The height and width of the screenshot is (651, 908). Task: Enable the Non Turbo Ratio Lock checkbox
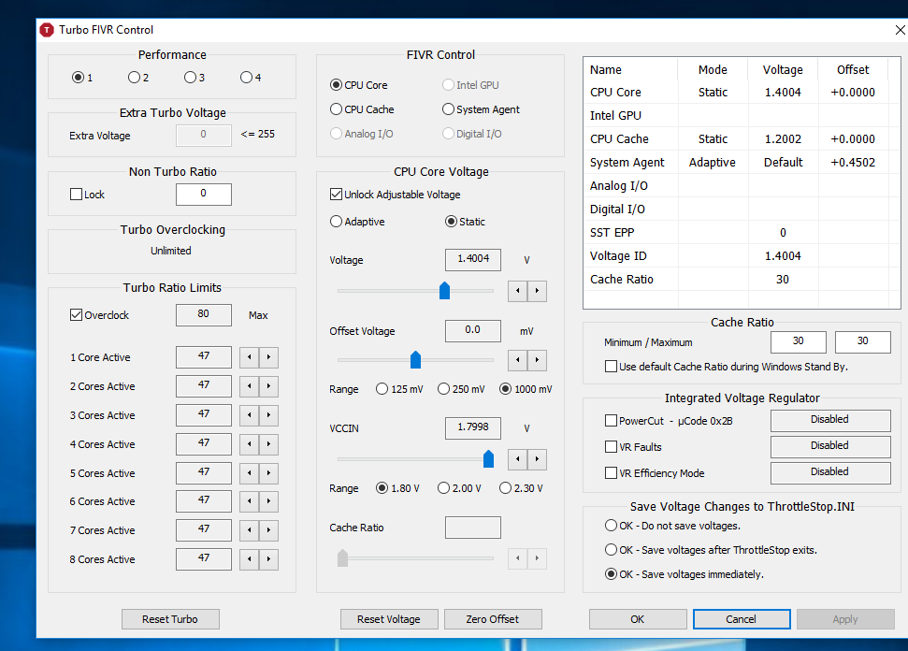click(x=77, y=195)
